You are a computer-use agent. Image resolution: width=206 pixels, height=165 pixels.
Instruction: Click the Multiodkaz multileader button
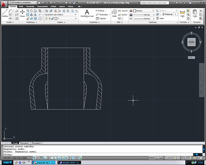pyautogui.click(x=103, y=15)
